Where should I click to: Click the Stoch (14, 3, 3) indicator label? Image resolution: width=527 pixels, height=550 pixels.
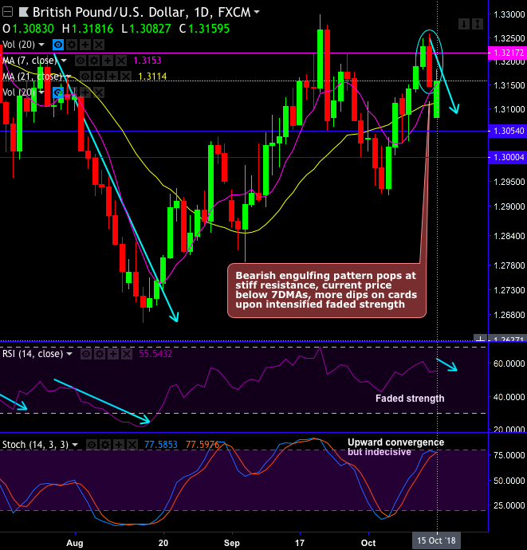coord(35,445)
